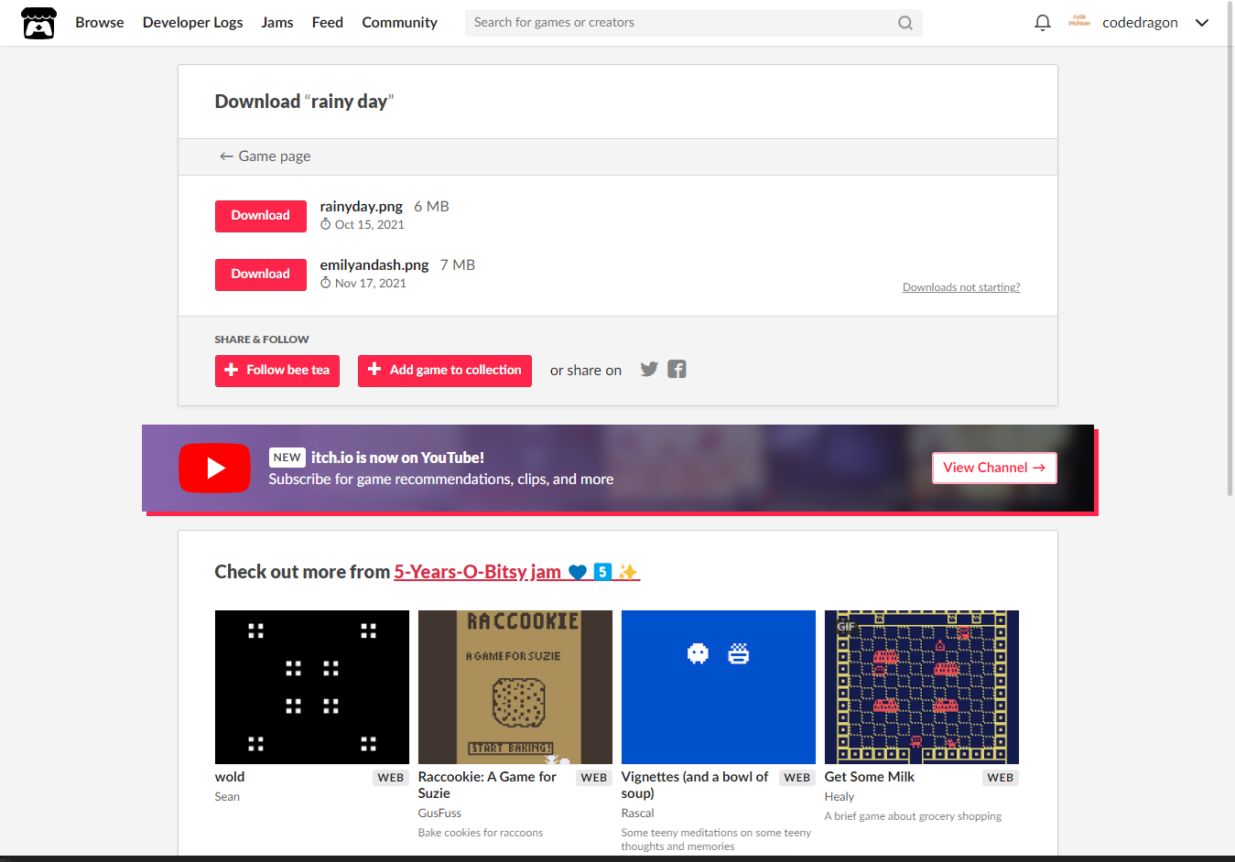Download emilyandash.png file
Screen dimensions: 1235x862
[261, 275]
